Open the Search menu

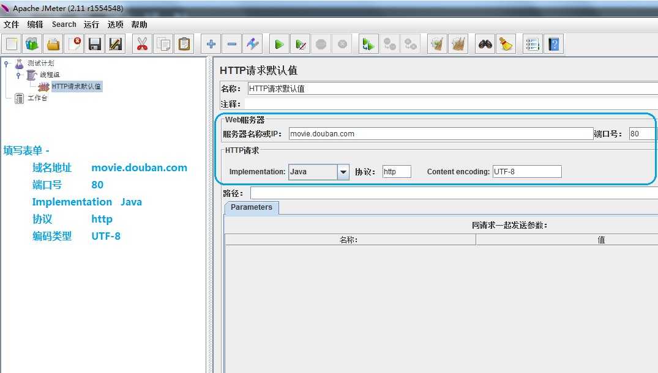(64, 24)
